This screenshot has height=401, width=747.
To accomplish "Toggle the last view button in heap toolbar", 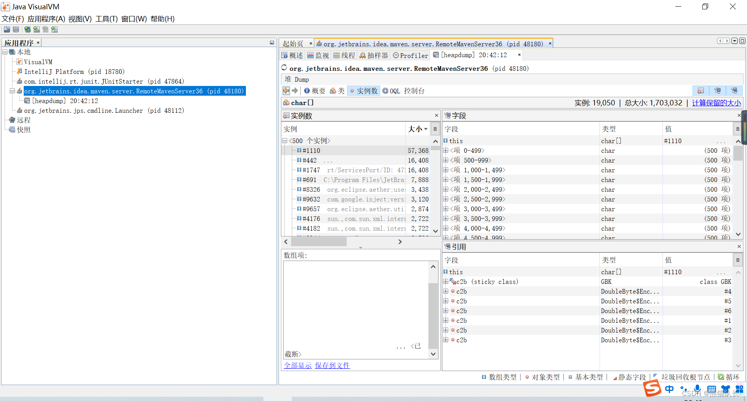I will [x=734, y=91].
